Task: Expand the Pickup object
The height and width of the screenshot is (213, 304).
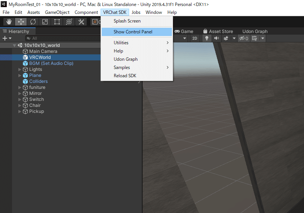Action: (20, 111)
